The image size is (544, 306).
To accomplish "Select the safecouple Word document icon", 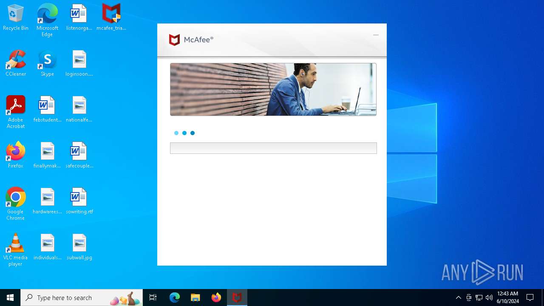I will 79,156.
